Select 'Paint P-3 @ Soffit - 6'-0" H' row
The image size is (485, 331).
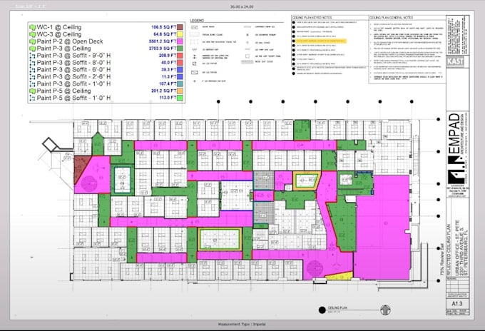[106, 70]
